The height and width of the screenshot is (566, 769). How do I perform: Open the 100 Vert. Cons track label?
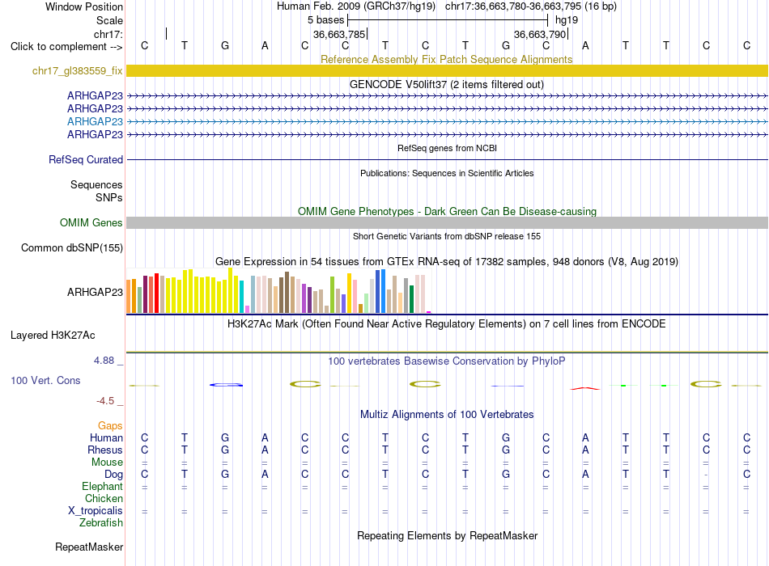click(45, 380)
